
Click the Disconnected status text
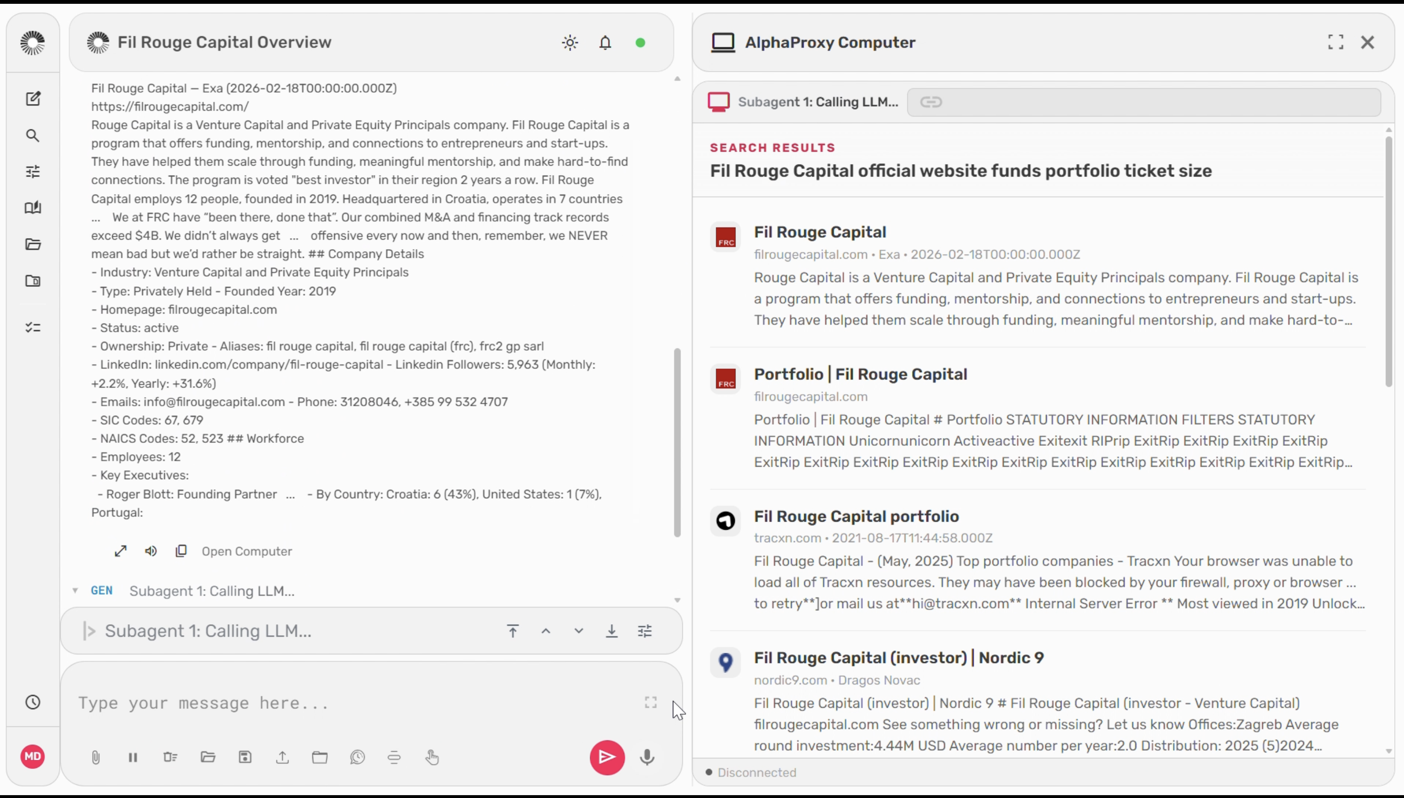[x=757, y=772]
